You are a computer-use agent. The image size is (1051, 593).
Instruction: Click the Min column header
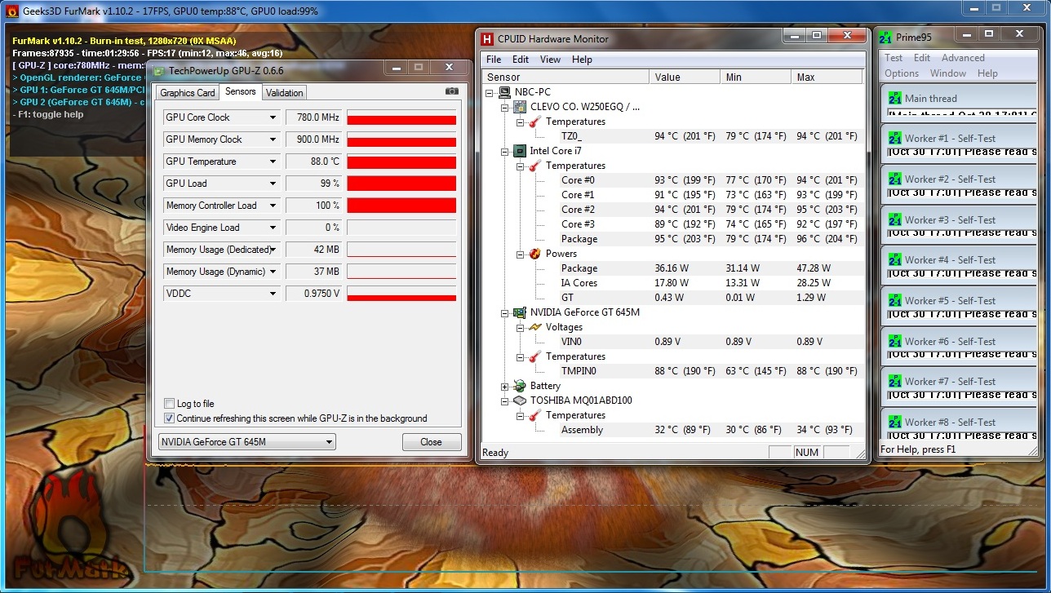[x=756, y=77]
